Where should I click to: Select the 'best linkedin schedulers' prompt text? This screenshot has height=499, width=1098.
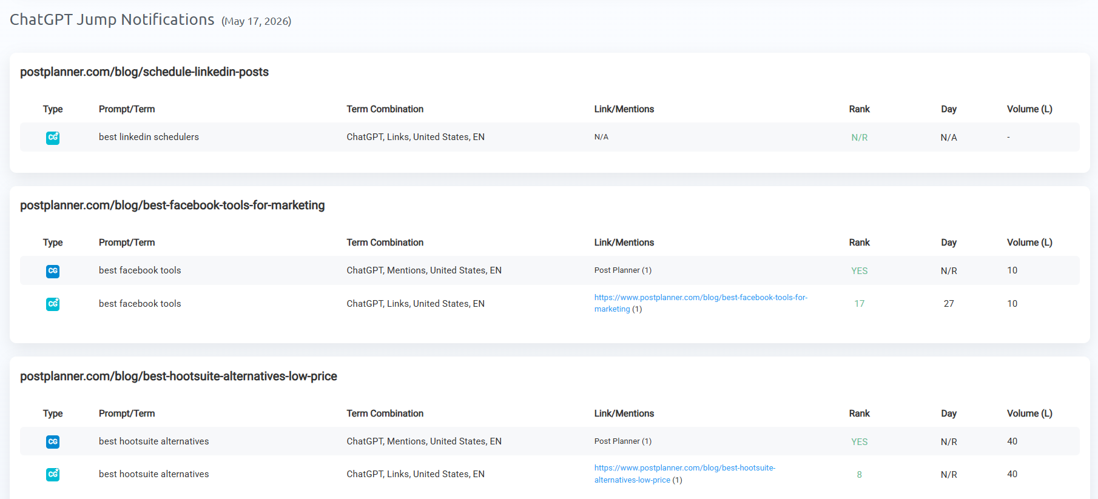click(149, 137)
